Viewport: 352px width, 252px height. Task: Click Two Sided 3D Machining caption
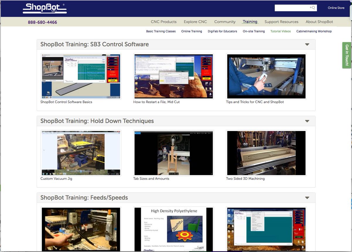(x=245, y=179)
